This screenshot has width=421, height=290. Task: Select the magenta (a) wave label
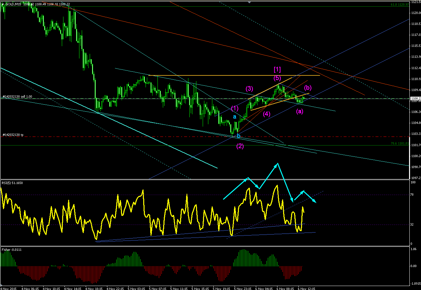coord(300,112)
